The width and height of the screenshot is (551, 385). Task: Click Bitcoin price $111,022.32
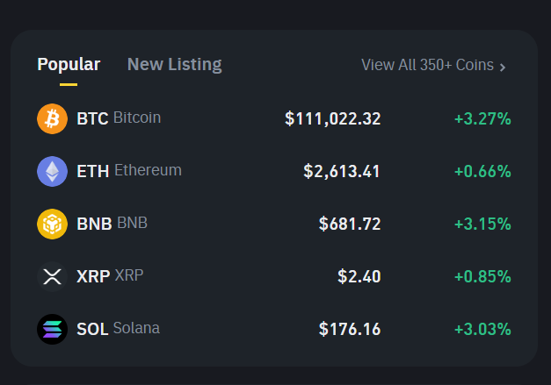tap(332, 118)
